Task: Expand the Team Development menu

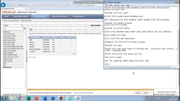Action: click(x=60, y=16)
